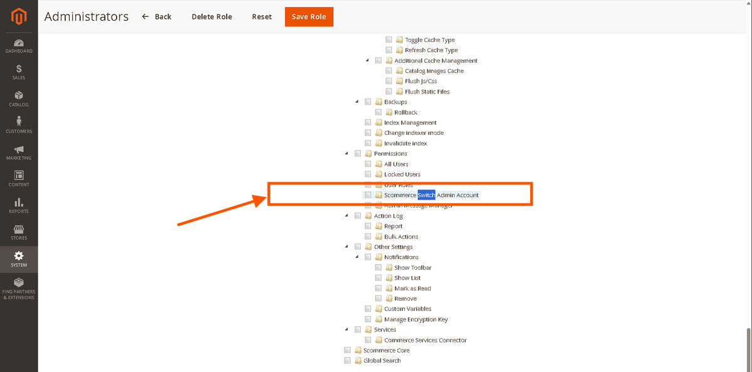Check the Scommerce Switch Admin Account checkbox
The image size is (752, 372).
368,195
